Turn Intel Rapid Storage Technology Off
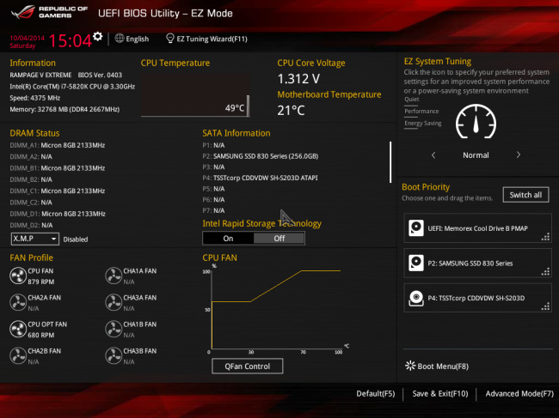The width and height of the screenshot is (559, 418). (x=279, y=239)
